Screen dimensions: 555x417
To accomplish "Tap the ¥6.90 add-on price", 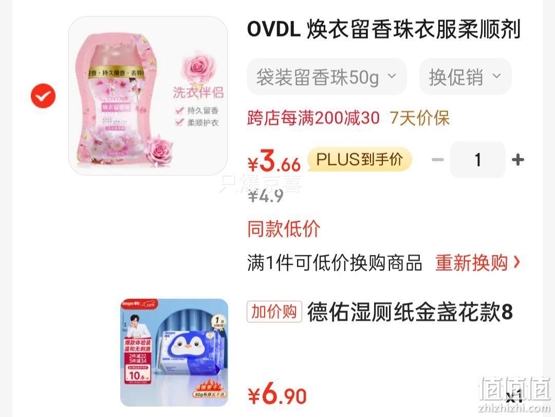I will click(x=277, y=394).
